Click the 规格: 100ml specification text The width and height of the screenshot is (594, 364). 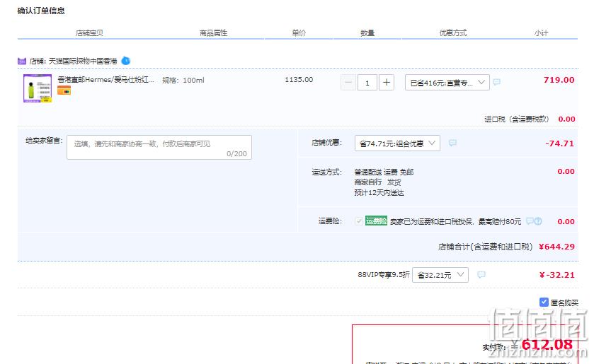tap(183, 80)
